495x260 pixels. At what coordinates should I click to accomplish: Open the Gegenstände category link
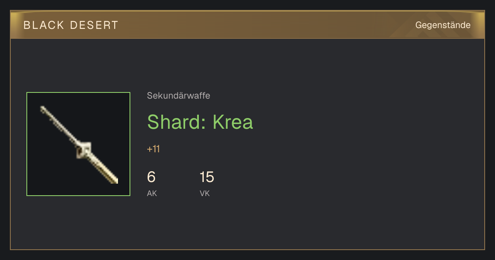pyautogui.click(x=443, y=25)
